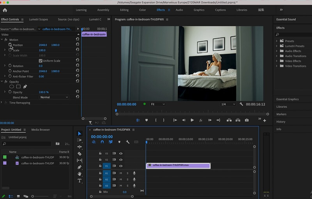Screen dimensions: 312x199
Task: Open playback resolution dropdown 1/4
Action: 228,104
